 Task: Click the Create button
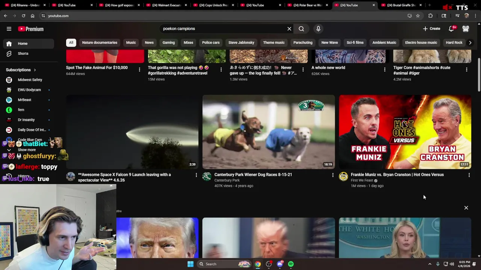tap(431, 28)
